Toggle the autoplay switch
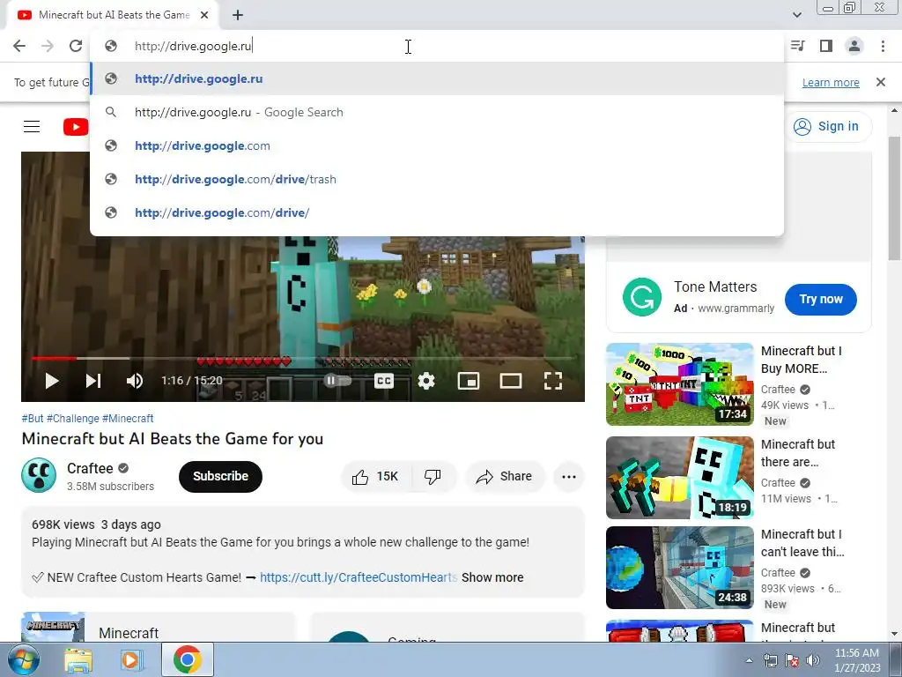902x677 pixels. click(337, 381)
